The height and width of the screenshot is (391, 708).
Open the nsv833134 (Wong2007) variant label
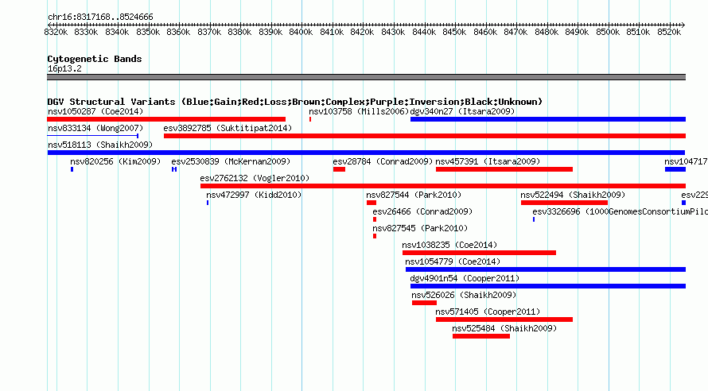pos(95,128)
